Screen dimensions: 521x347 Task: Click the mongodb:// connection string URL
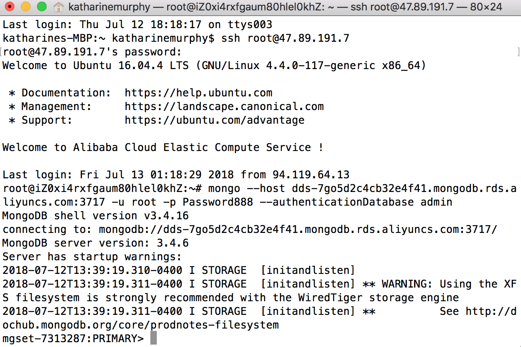pyautogui.click(x=298, y=229)
